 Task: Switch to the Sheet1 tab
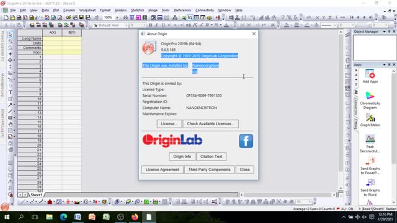[x=37, y=195]
